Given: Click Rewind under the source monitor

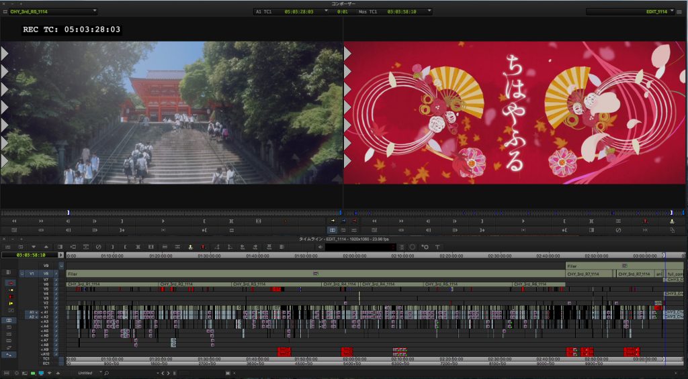Looking at the screenshot, I should pos(14,221).
